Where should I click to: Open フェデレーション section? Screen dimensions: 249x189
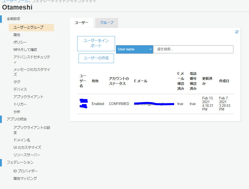[x=20, y=162]
